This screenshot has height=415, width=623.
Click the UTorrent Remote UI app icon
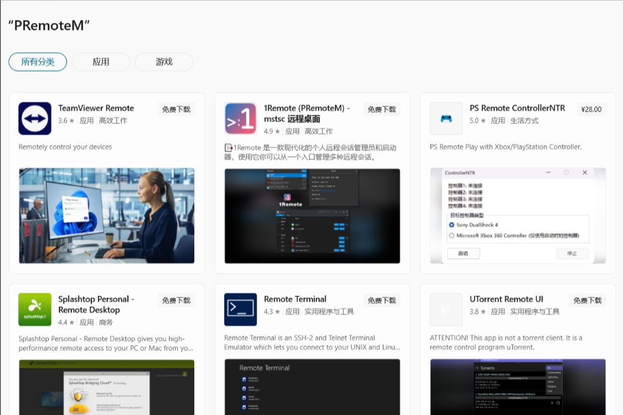446,310
